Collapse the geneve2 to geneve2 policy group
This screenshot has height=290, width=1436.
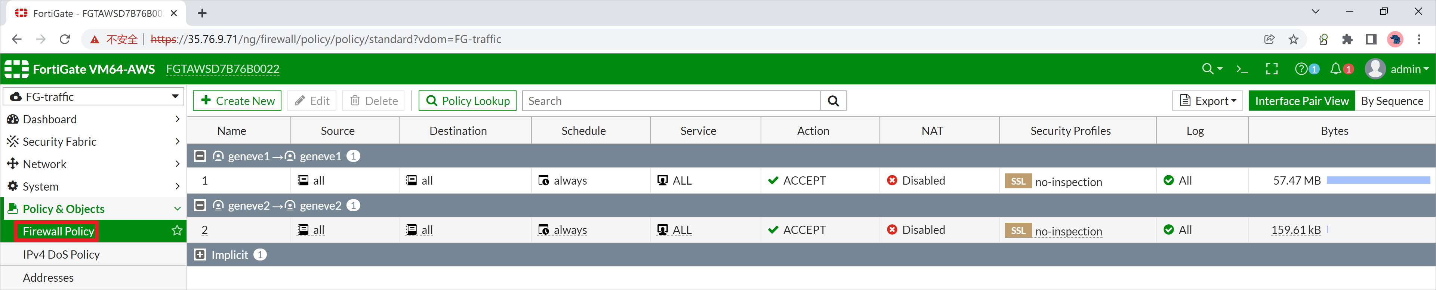(200, 206)
